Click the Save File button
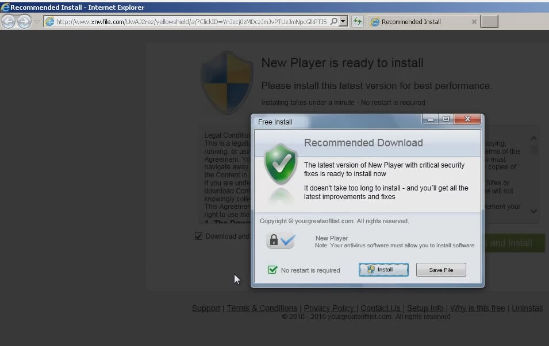Image resolution: width=549 pixels, height=346 pixels. [441, 270]
